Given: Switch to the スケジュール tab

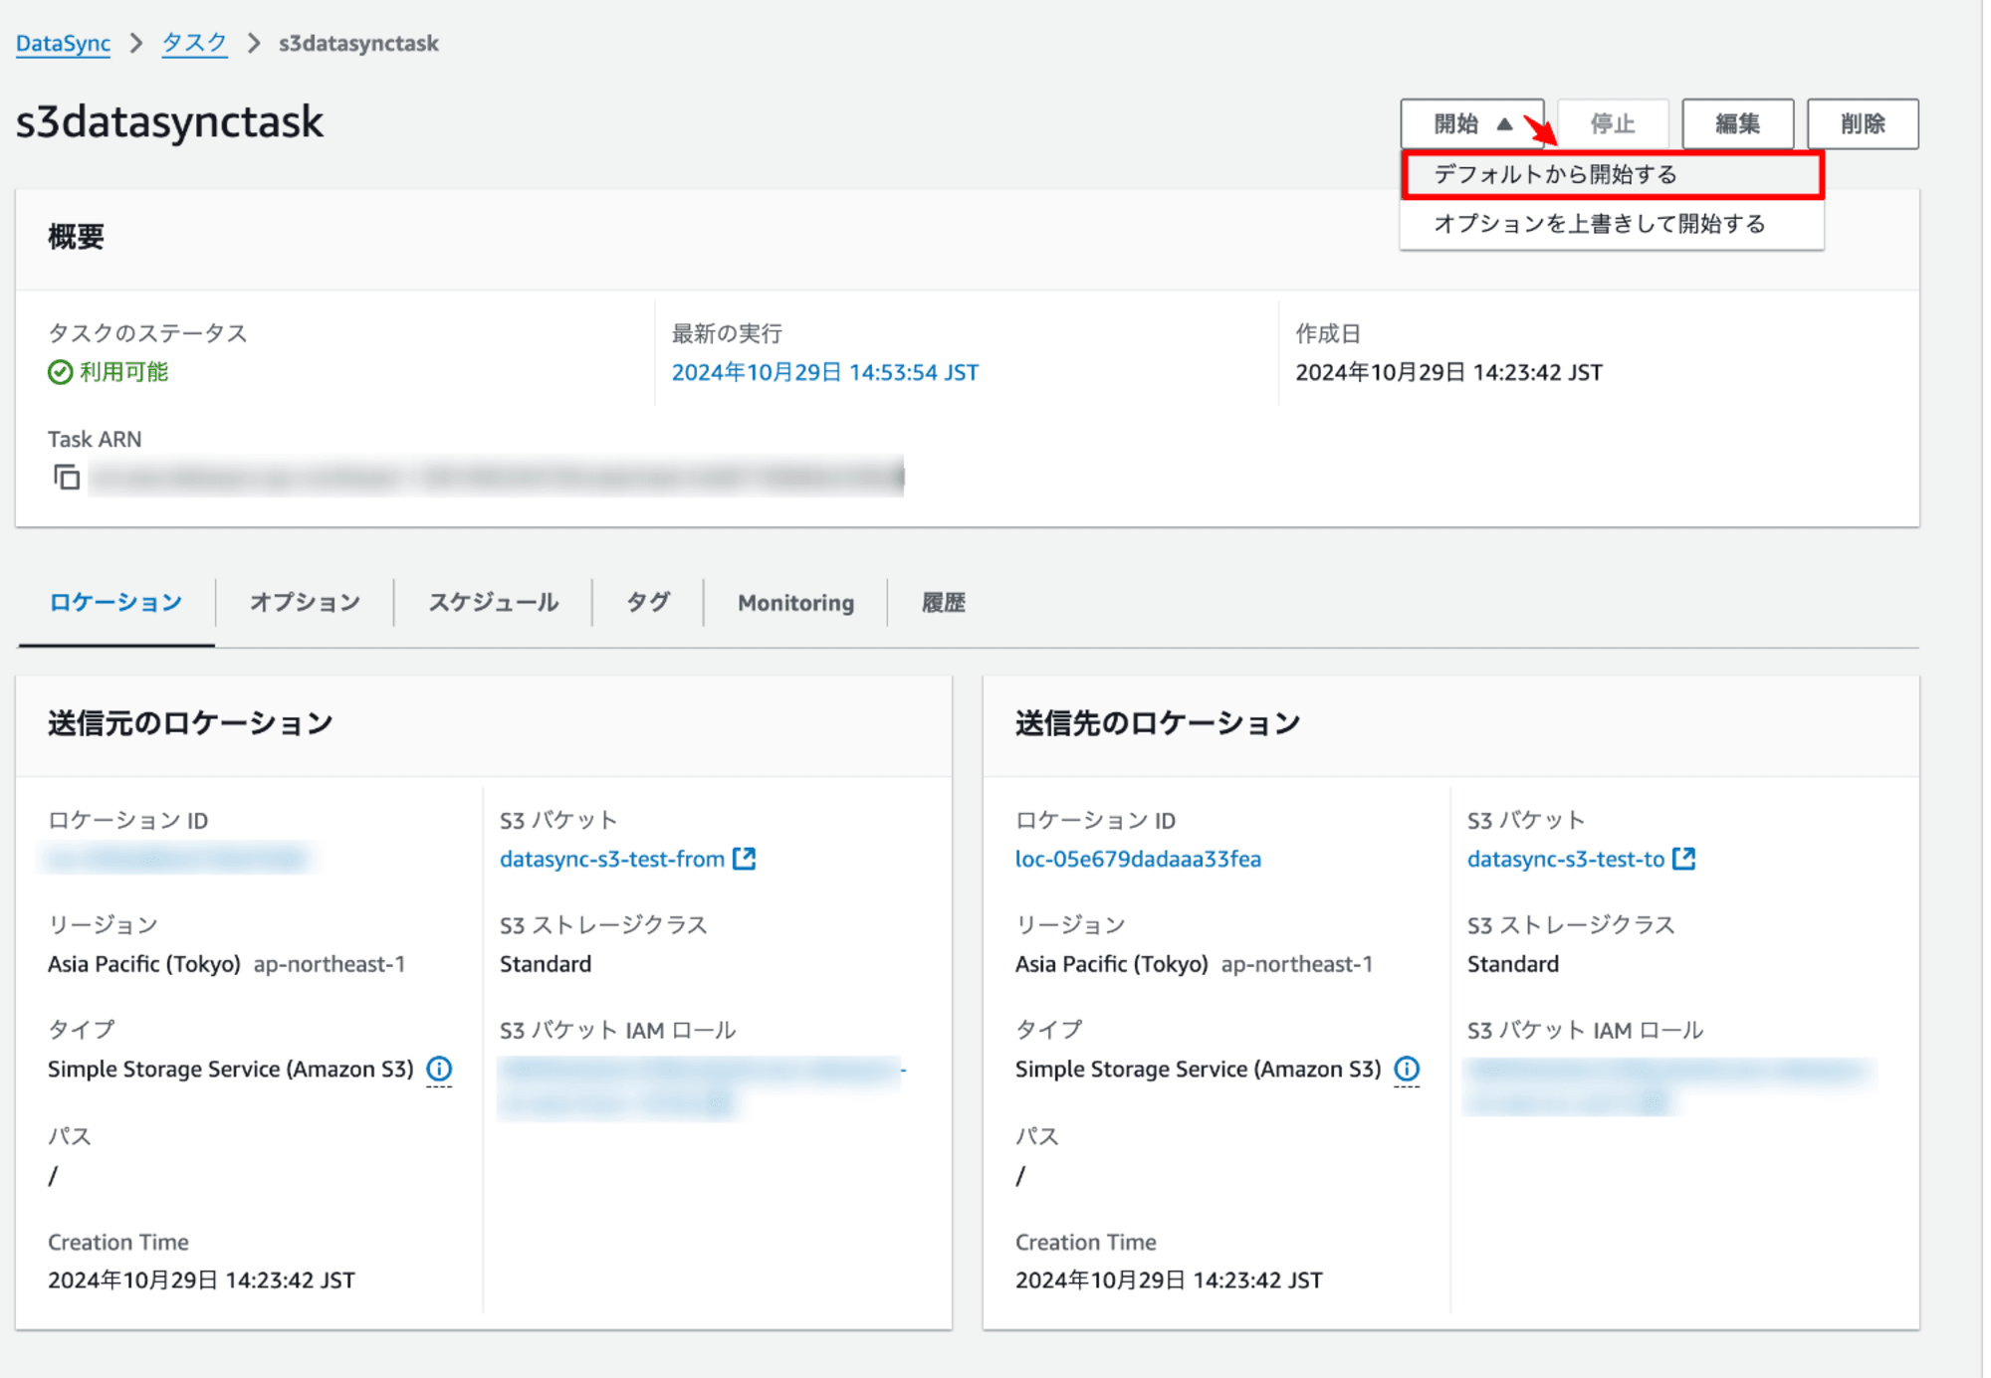Looking at the screenshot, I should pyautogui.click(x=493, y=603).
